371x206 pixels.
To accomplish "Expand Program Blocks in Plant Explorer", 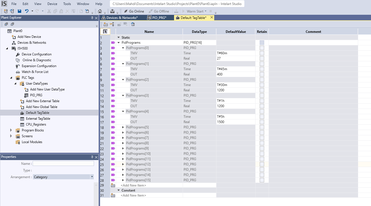I will click(11, 130).
